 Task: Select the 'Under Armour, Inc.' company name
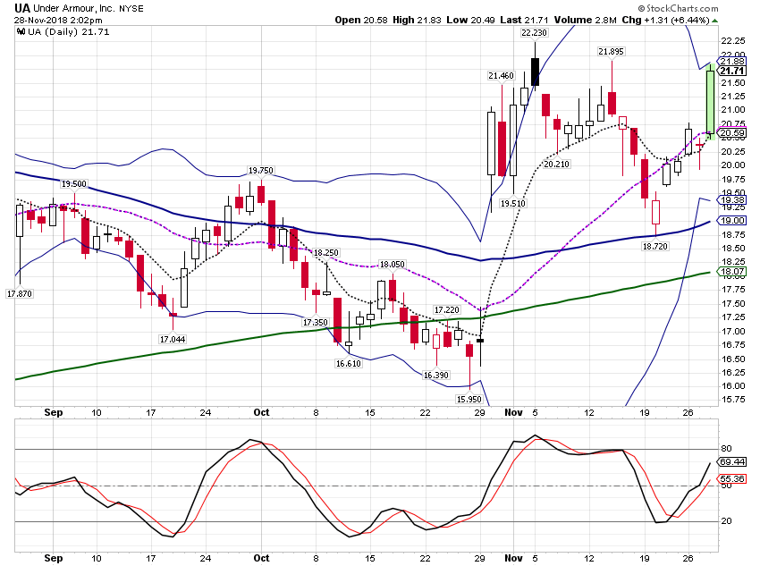pos(74,8)
